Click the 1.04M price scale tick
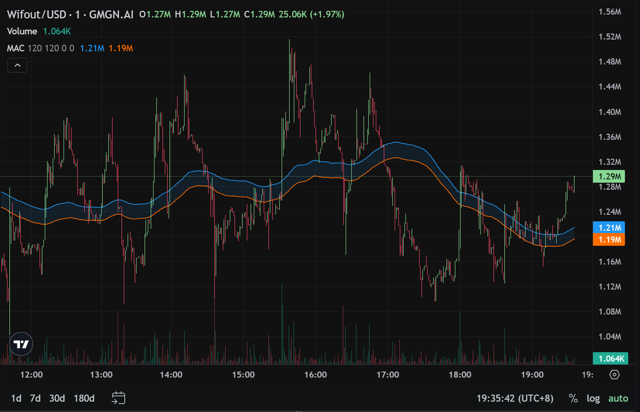The width and height of the screenshot is (640, 412). [610, 337]
